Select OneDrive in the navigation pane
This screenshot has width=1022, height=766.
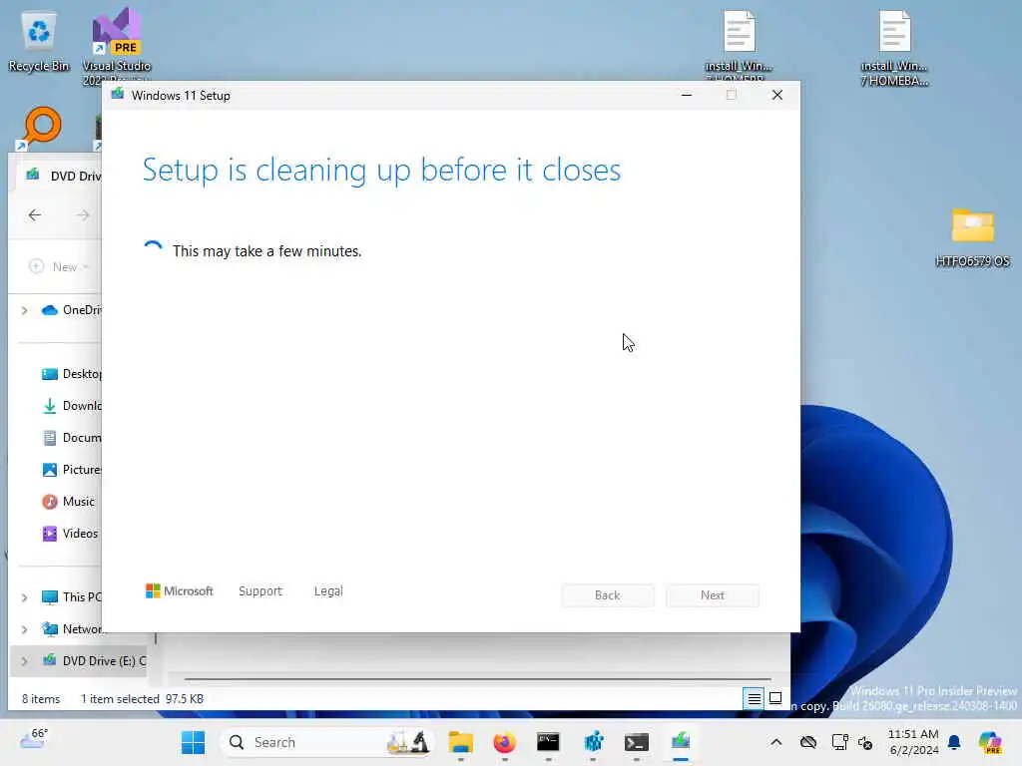click(x=72, y=310)
